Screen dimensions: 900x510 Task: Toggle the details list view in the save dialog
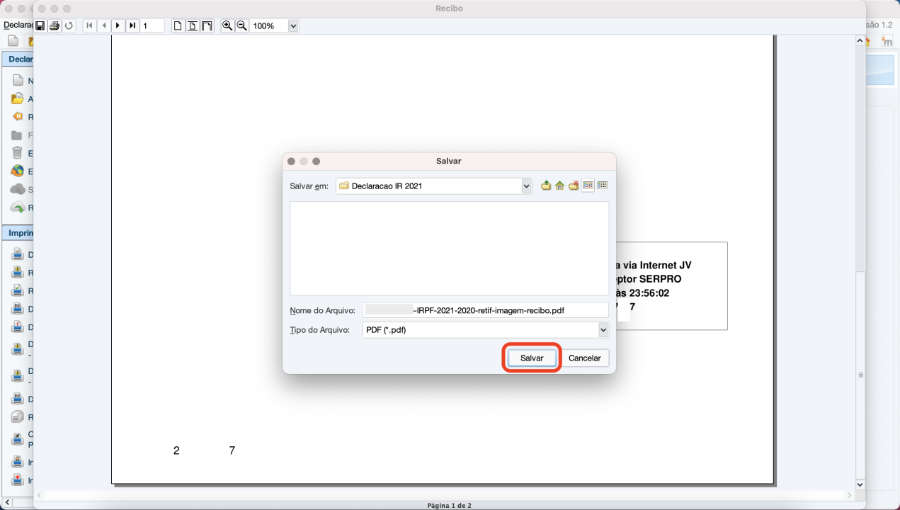601,185
